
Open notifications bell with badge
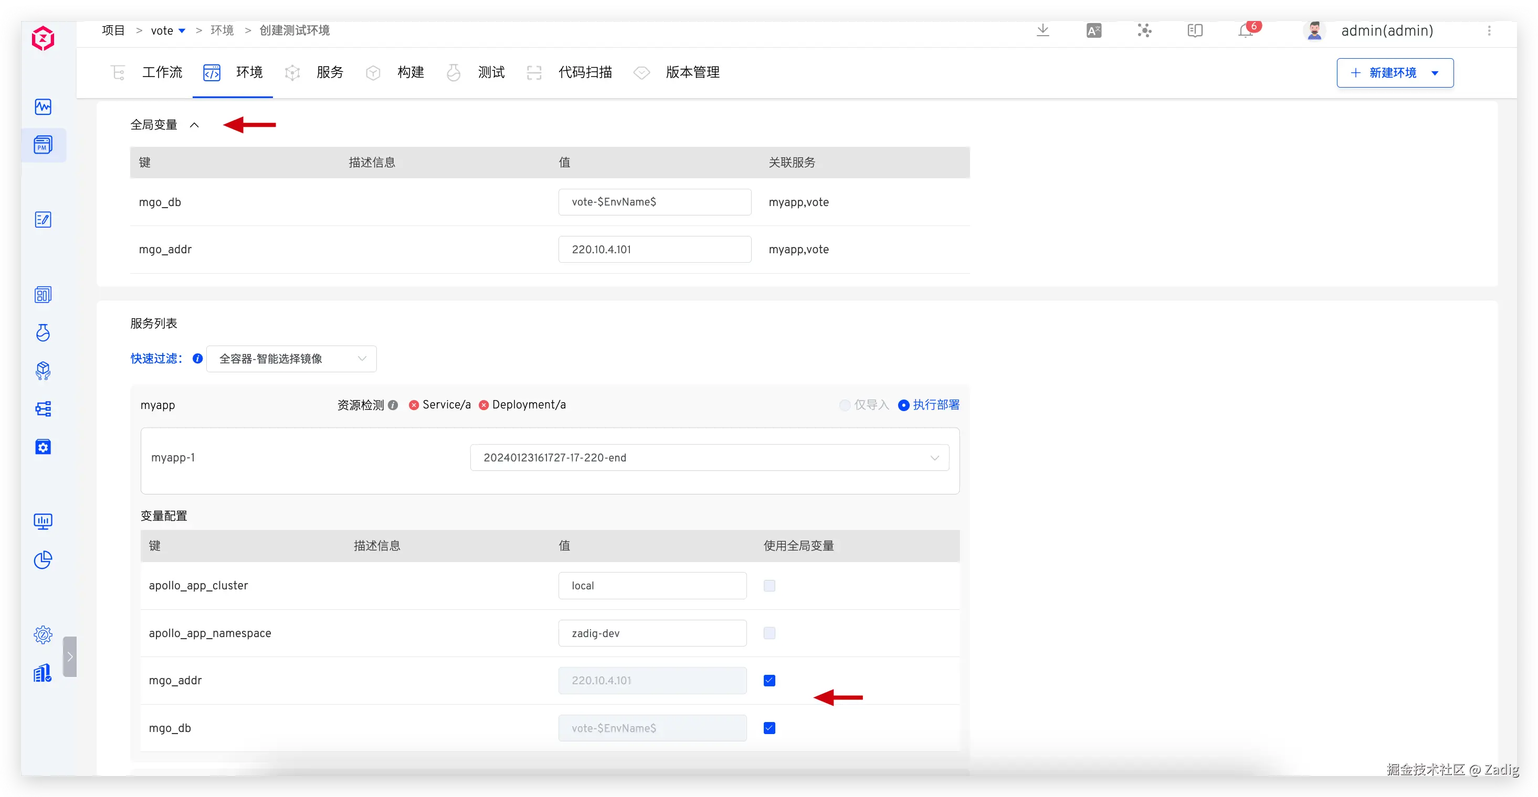click(x=1246, y=30)
